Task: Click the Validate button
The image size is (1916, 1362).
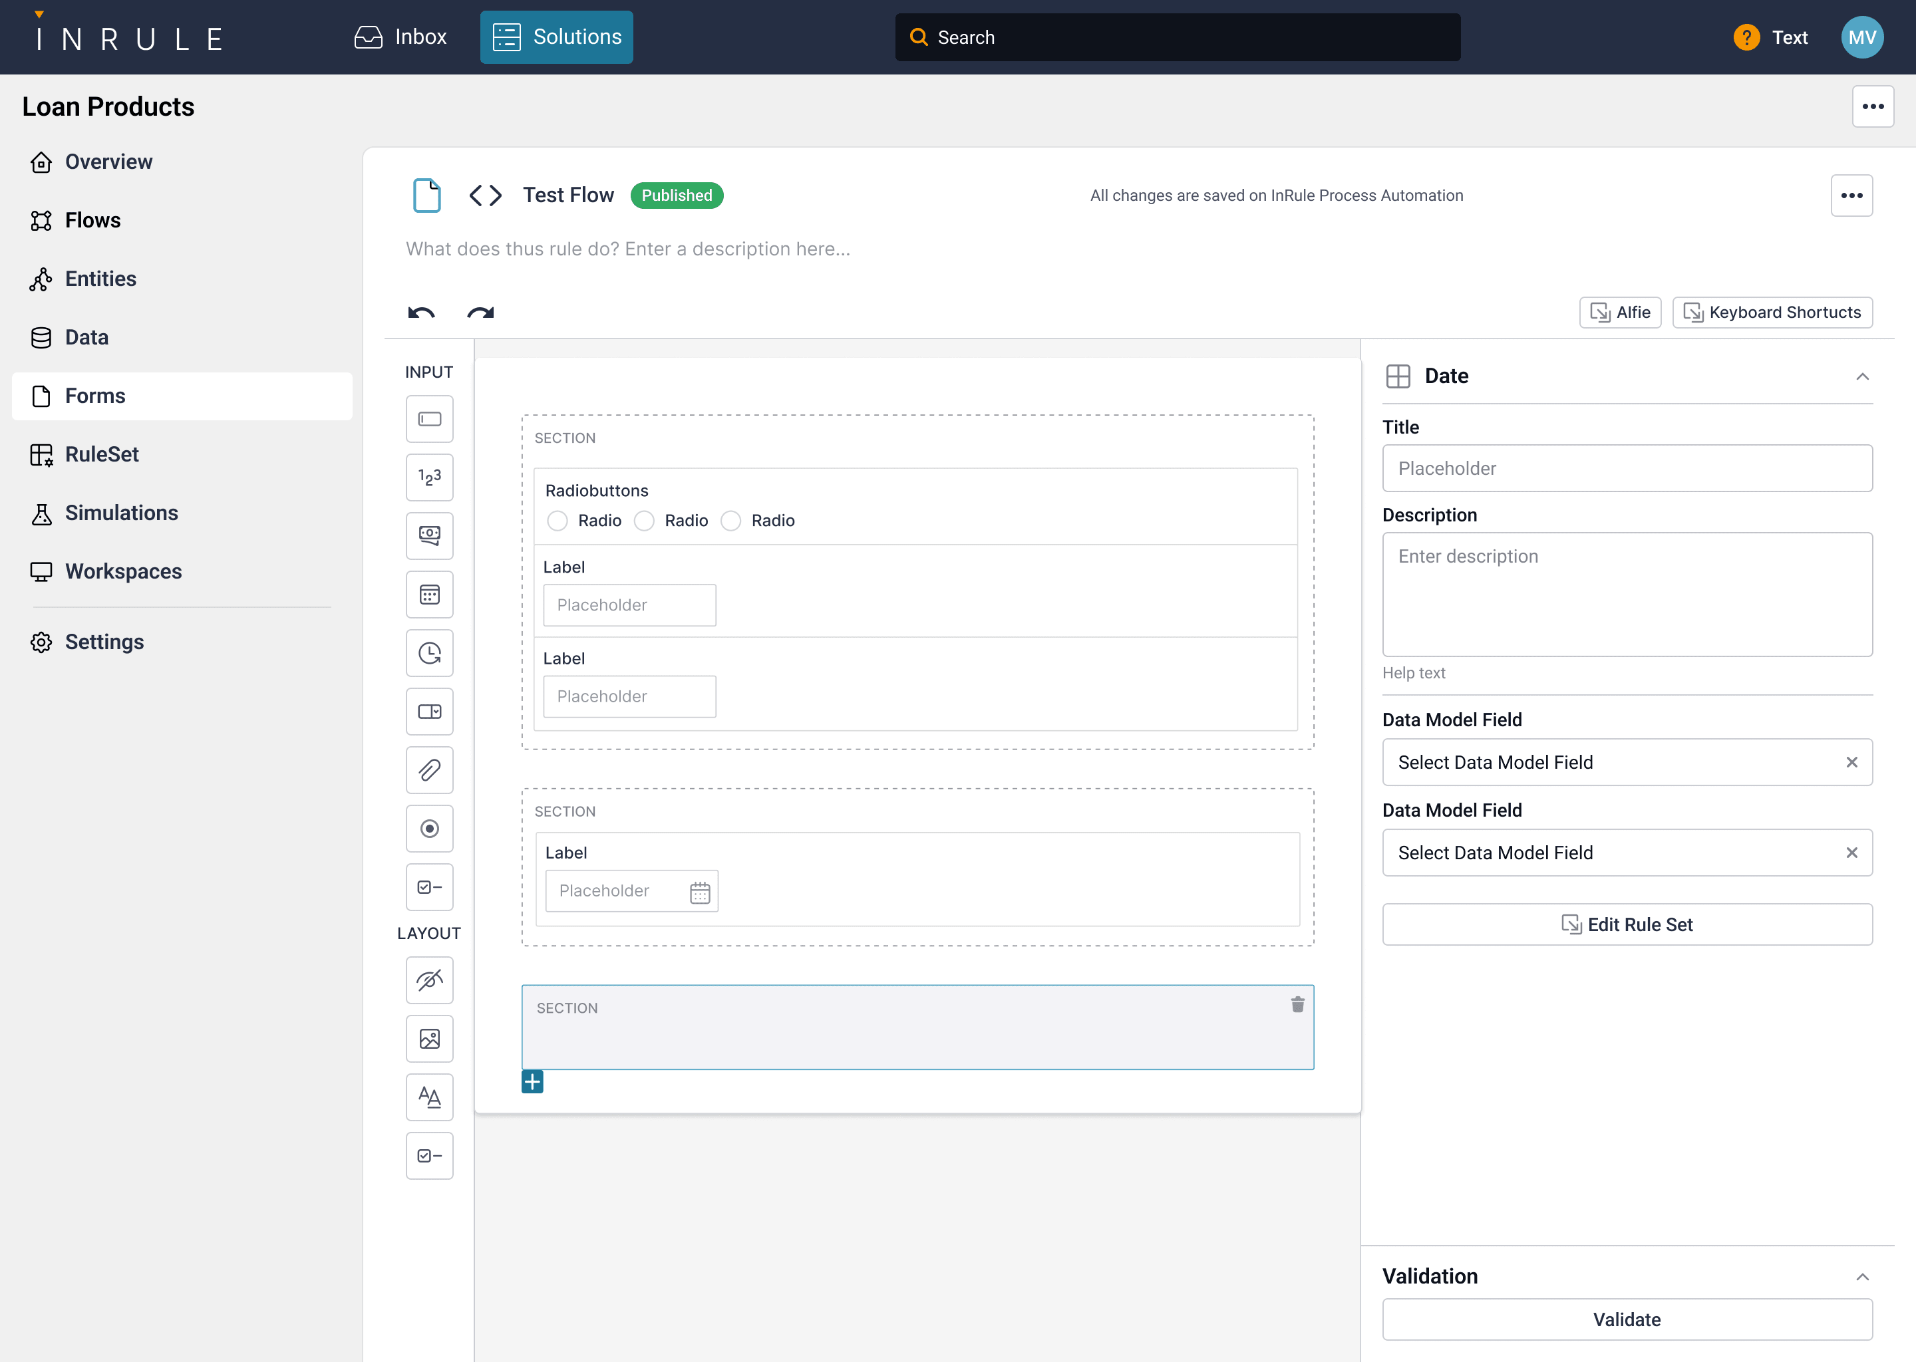Action: 1627,1320
